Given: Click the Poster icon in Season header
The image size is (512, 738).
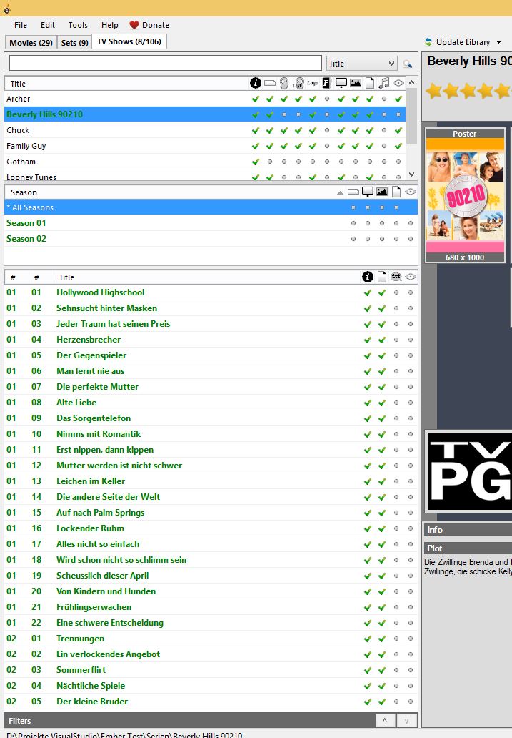Looking at the screenshot, I should pos(396,192).
